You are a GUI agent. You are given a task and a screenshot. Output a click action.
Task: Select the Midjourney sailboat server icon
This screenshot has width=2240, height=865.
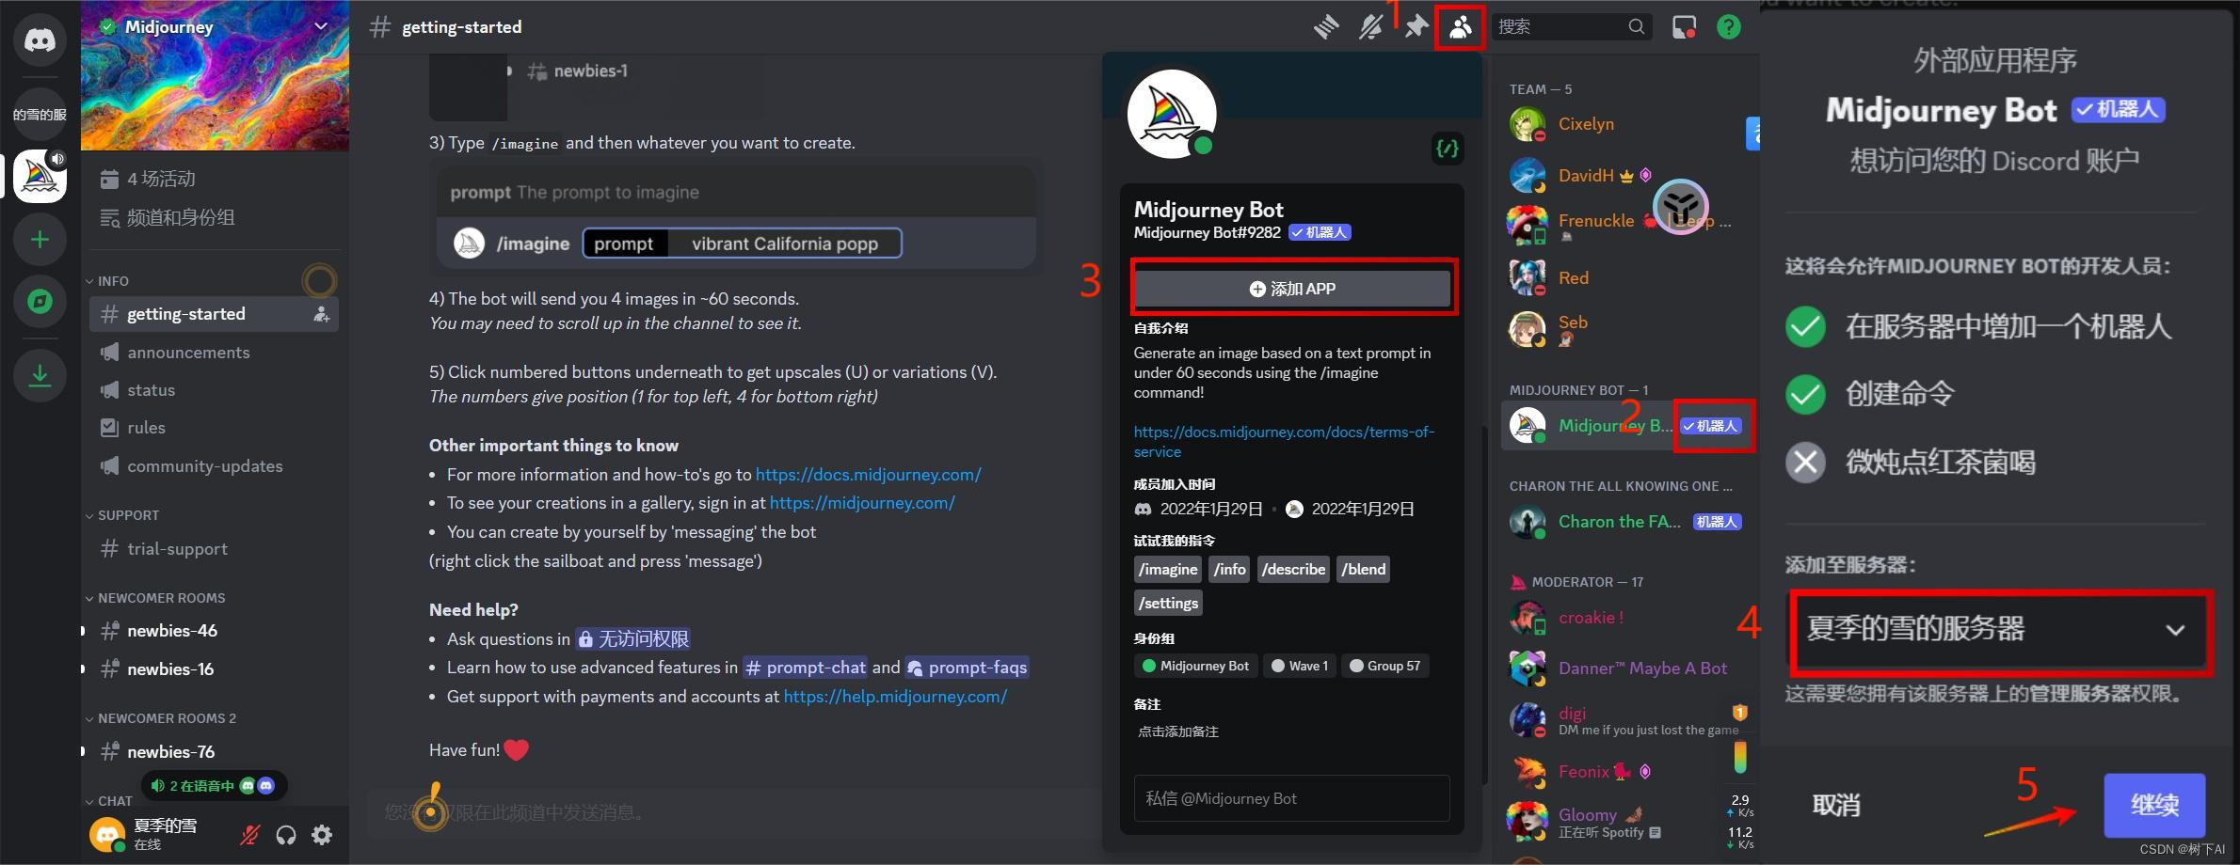tap(40, 176)
